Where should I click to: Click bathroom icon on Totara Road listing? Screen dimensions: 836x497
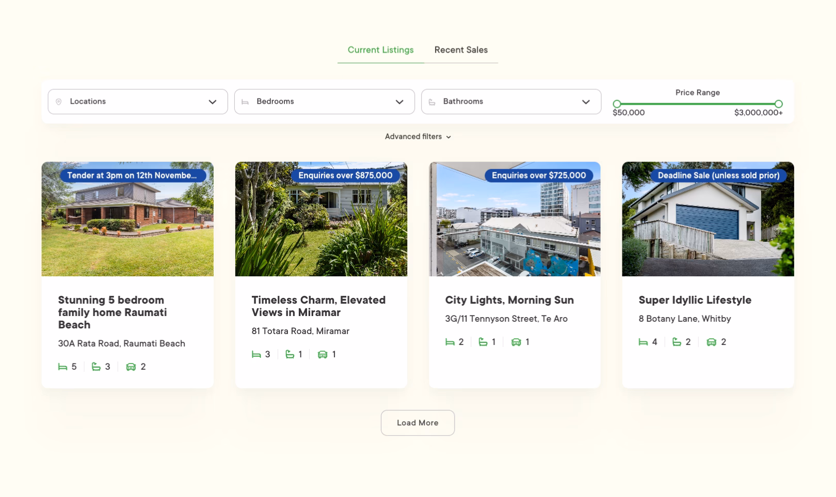(290, 355)
